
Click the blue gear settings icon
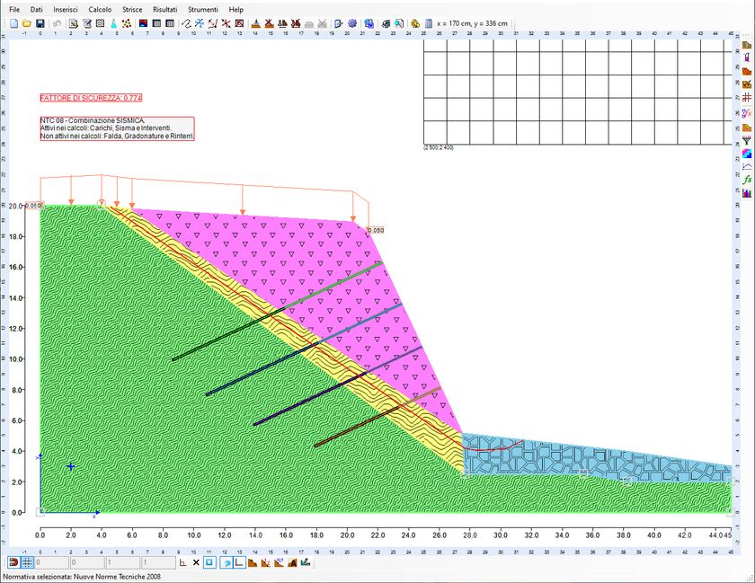click(352, 23)
